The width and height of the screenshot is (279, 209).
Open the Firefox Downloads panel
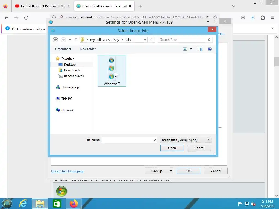(253, 17)
